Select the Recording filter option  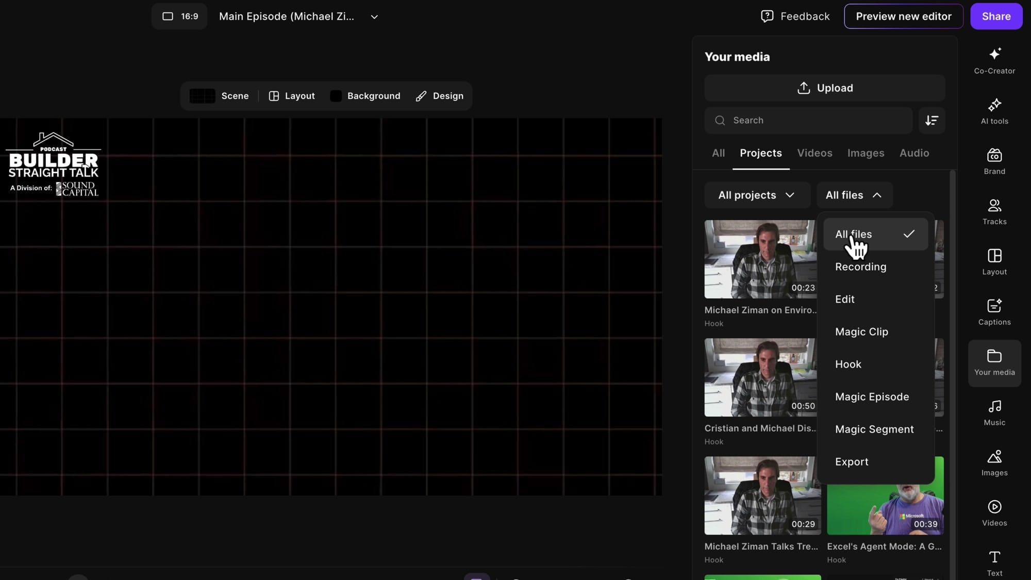[860, 267]
